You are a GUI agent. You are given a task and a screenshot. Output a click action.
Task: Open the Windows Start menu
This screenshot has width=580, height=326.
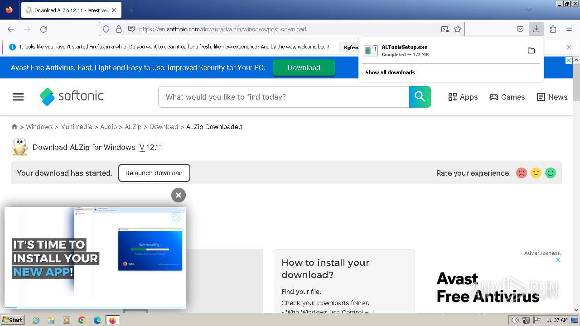pyautogui.click(x=12, y=320)
